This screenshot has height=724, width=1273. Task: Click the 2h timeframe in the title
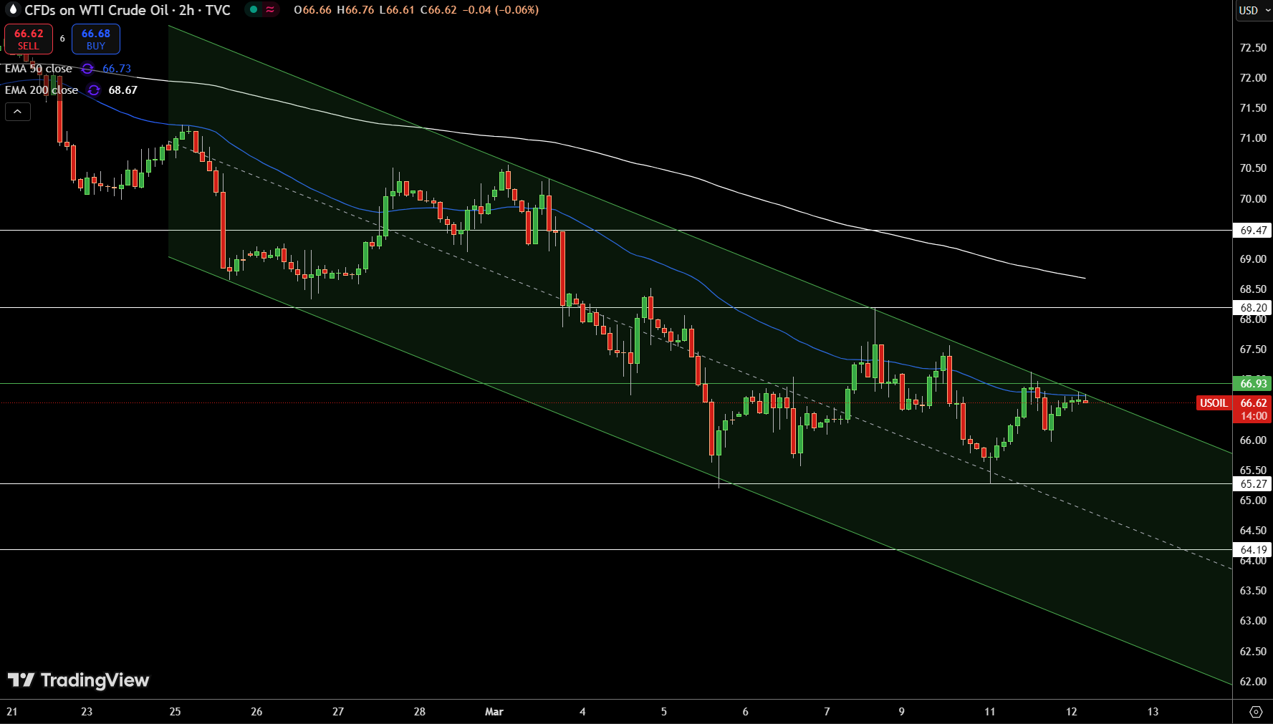(186, 10)
